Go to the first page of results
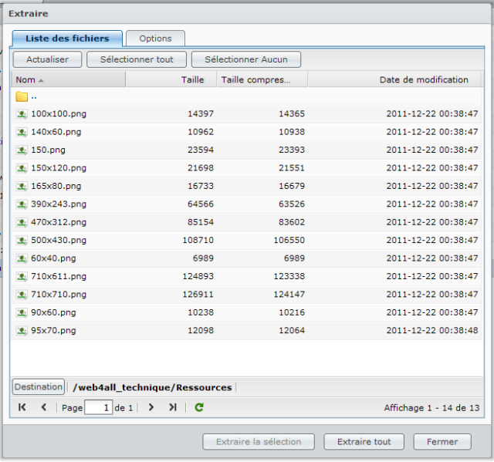This screenshot has width=494, height=462. click(22, 407)
